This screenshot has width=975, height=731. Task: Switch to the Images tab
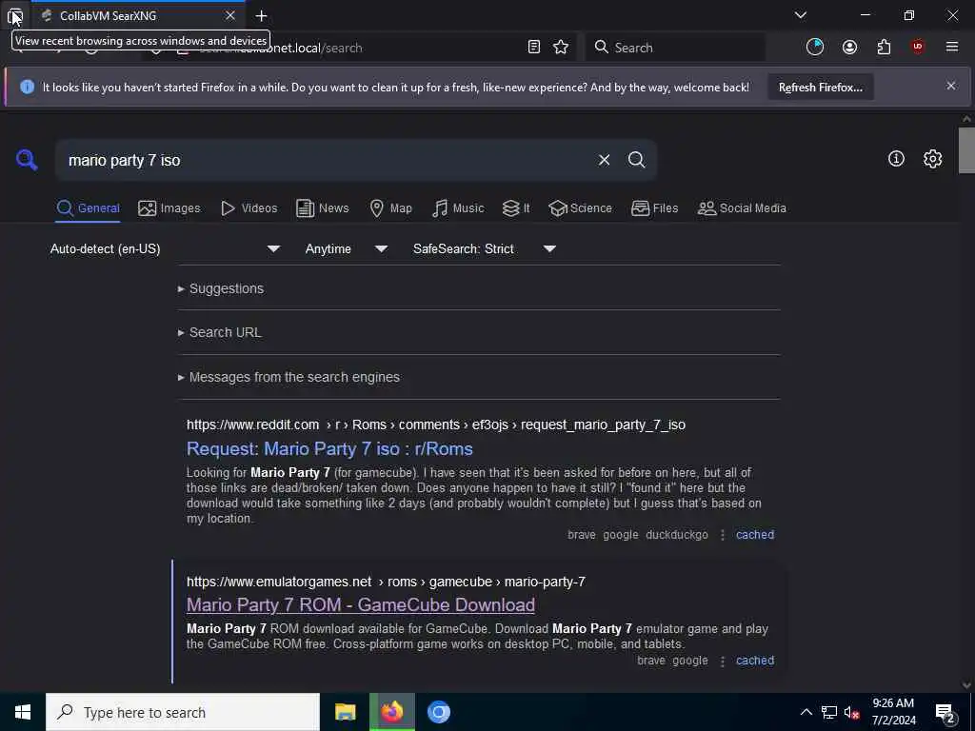(x=169, y=208)
